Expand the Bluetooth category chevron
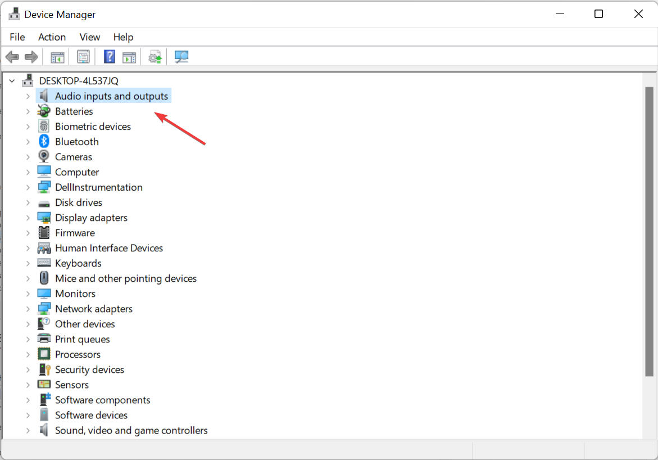658x460 pixels. pyautogui.click(x=28, y=142)
